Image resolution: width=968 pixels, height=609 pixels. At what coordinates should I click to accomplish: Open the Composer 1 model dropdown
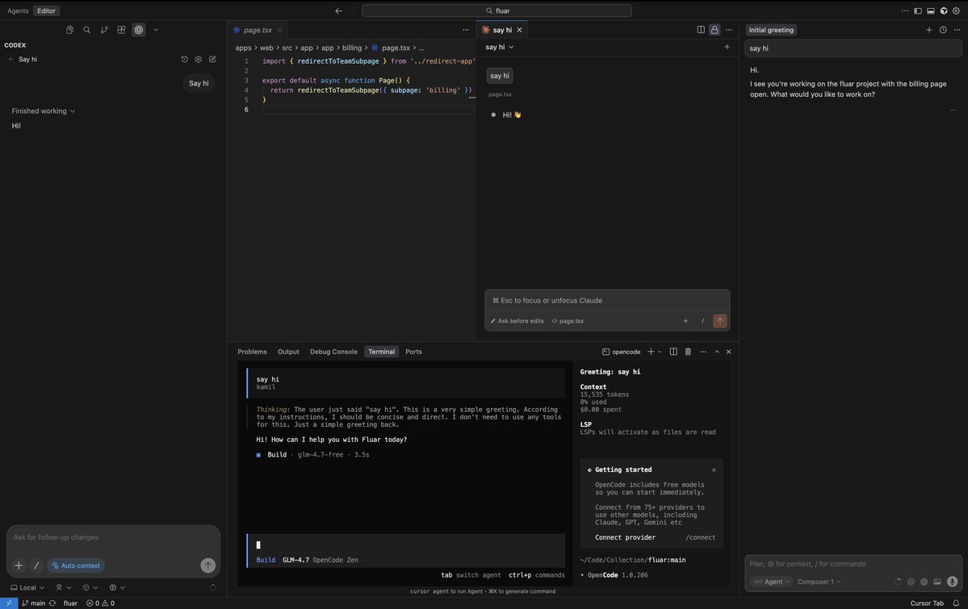click(x=819, y=582)
